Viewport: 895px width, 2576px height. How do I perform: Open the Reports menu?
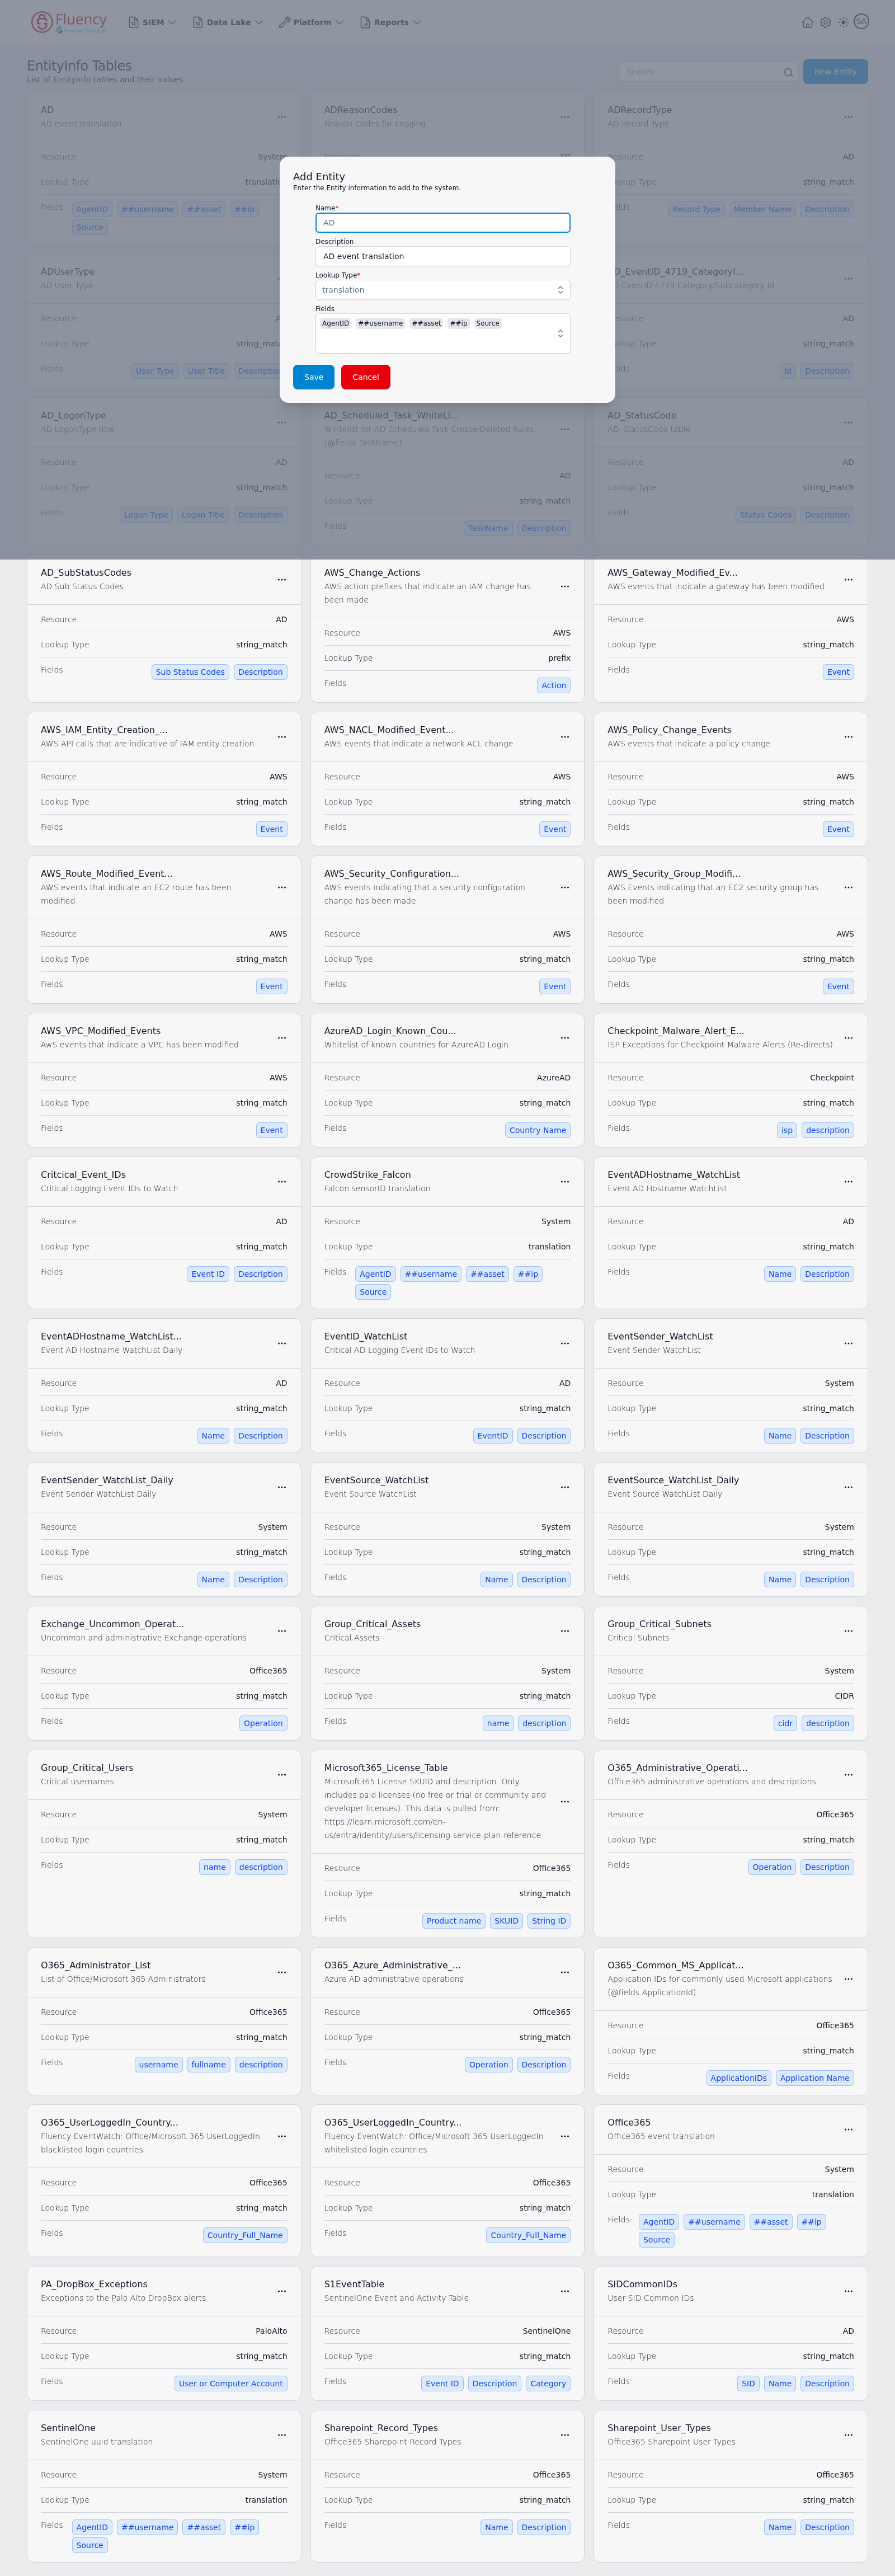pos(390,22)
